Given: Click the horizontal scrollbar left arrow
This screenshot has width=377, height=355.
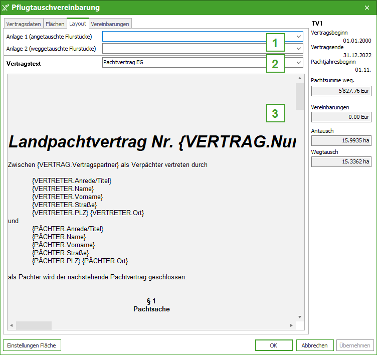Looking at the screenshot, I should pyautogui.click(x=12, y=325).
